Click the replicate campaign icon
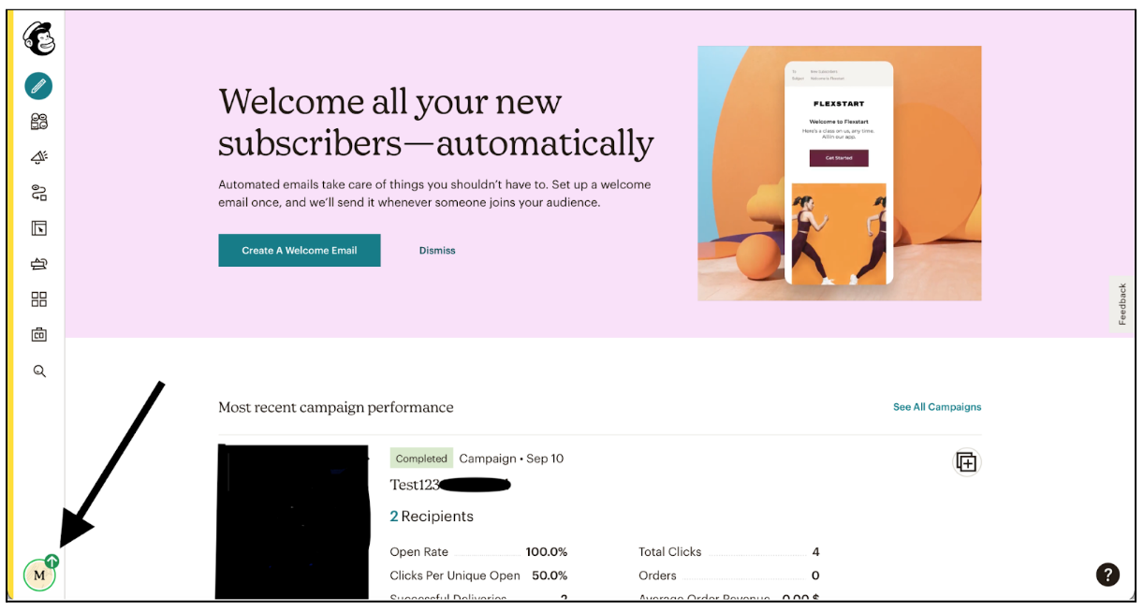 pos(966,462)
